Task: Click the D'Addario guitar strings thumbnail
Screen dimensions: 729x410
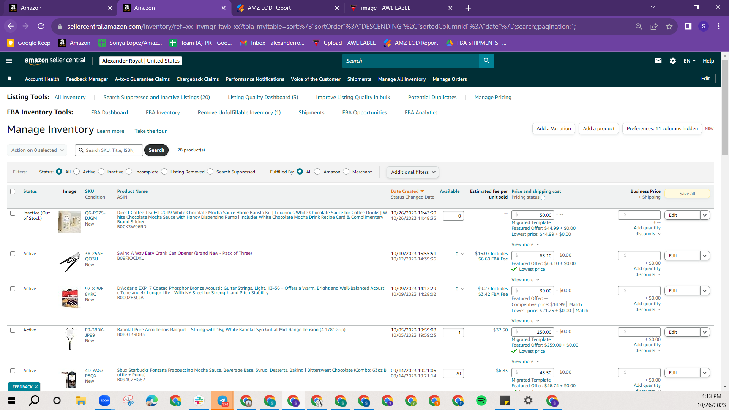Action: point(70,298)
